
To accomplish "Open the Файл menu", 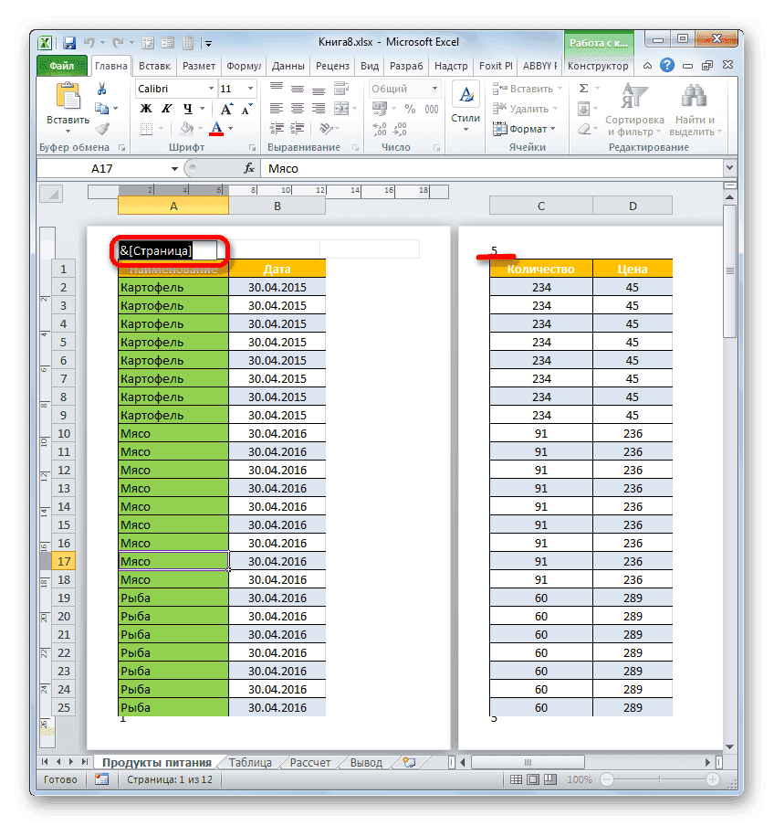I will 64,66.
